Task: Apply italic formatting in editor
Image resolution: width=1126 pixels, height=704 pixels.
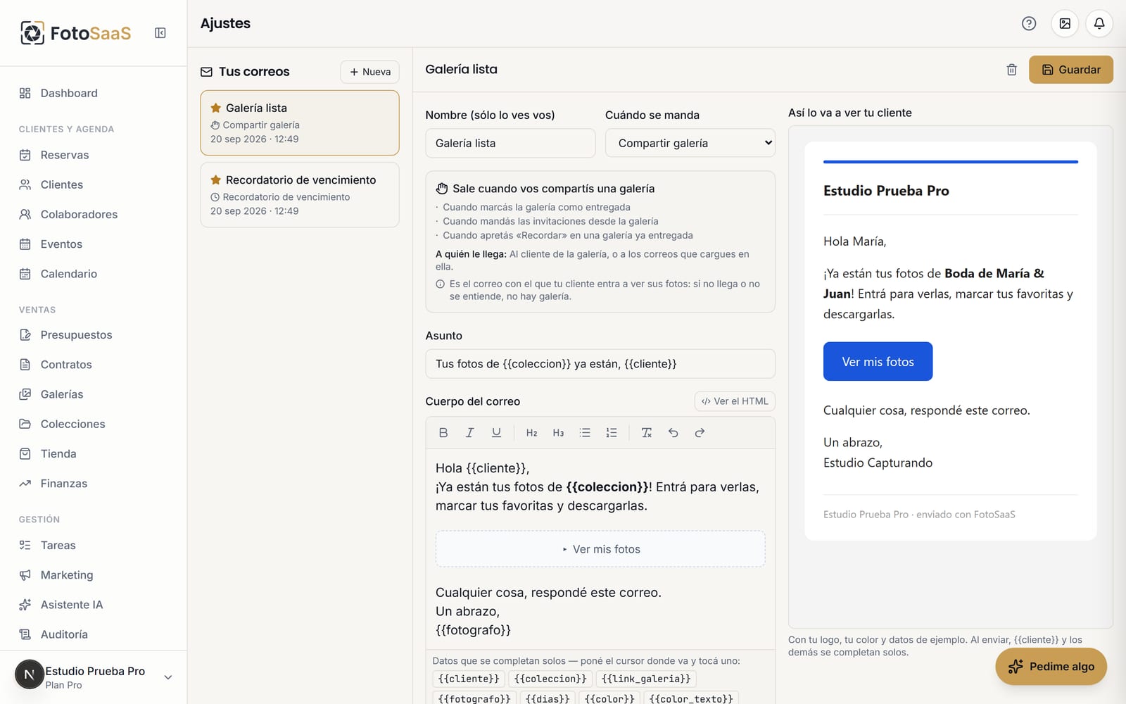Action: (469, 433)
